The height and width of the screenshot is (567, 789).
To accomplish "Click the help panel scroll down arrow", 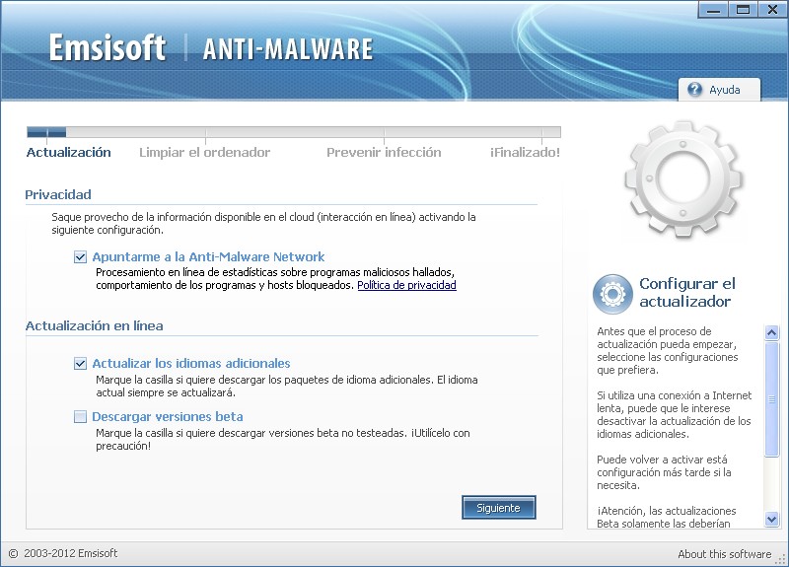I will pos(771,519).
